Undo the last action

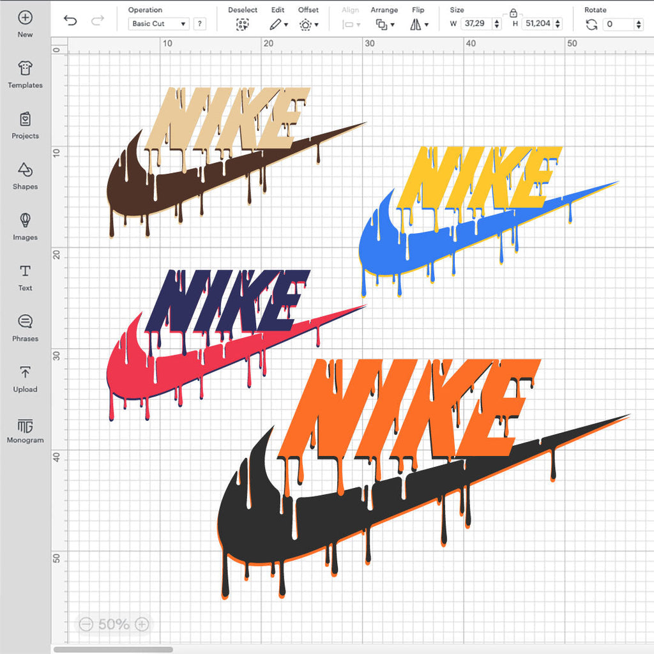70,20
